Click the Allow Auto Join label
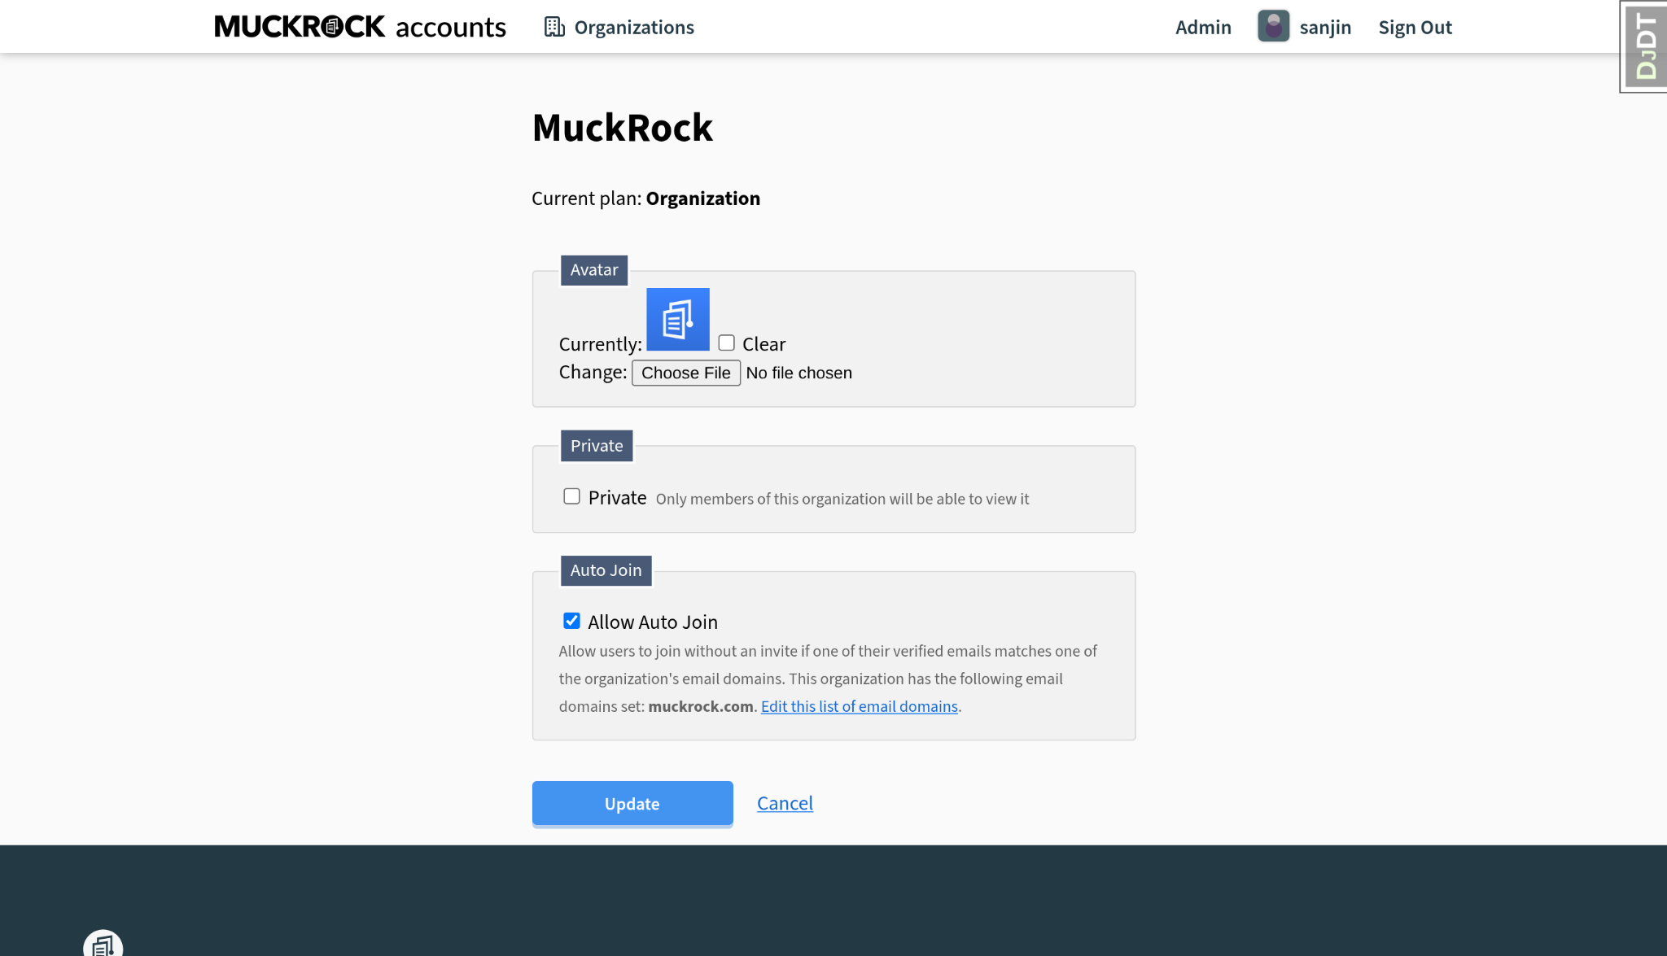Screen dimensions: 1667x956 click(653, 622)
